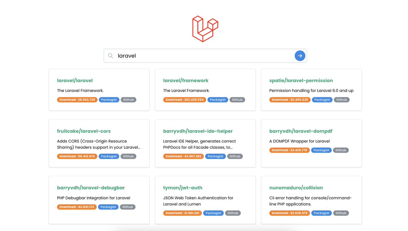Screen dimensions: 408x231
Task: Click Packagist badge on laravel-dompdf card
Action: click(321, 150)
